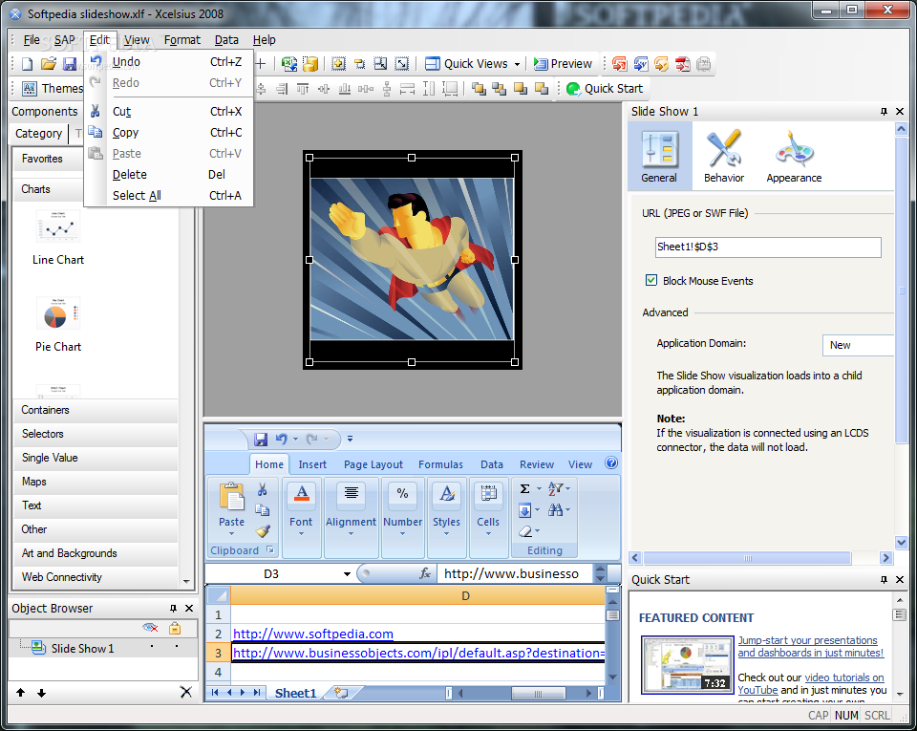This screenshot has width=917, height=731.
Task: Open the Appearance properties tab
Action: click(x=794, y=156)
